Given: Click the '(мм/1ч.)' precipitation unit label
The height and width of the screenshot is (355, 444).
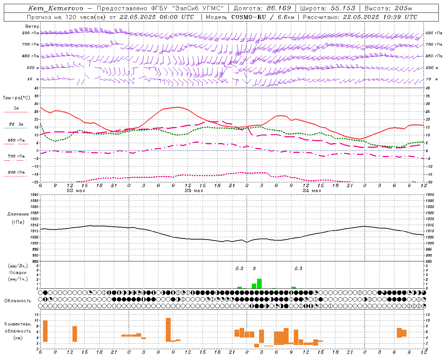Looking at the screenshot, I should click(x=18, y=279).
